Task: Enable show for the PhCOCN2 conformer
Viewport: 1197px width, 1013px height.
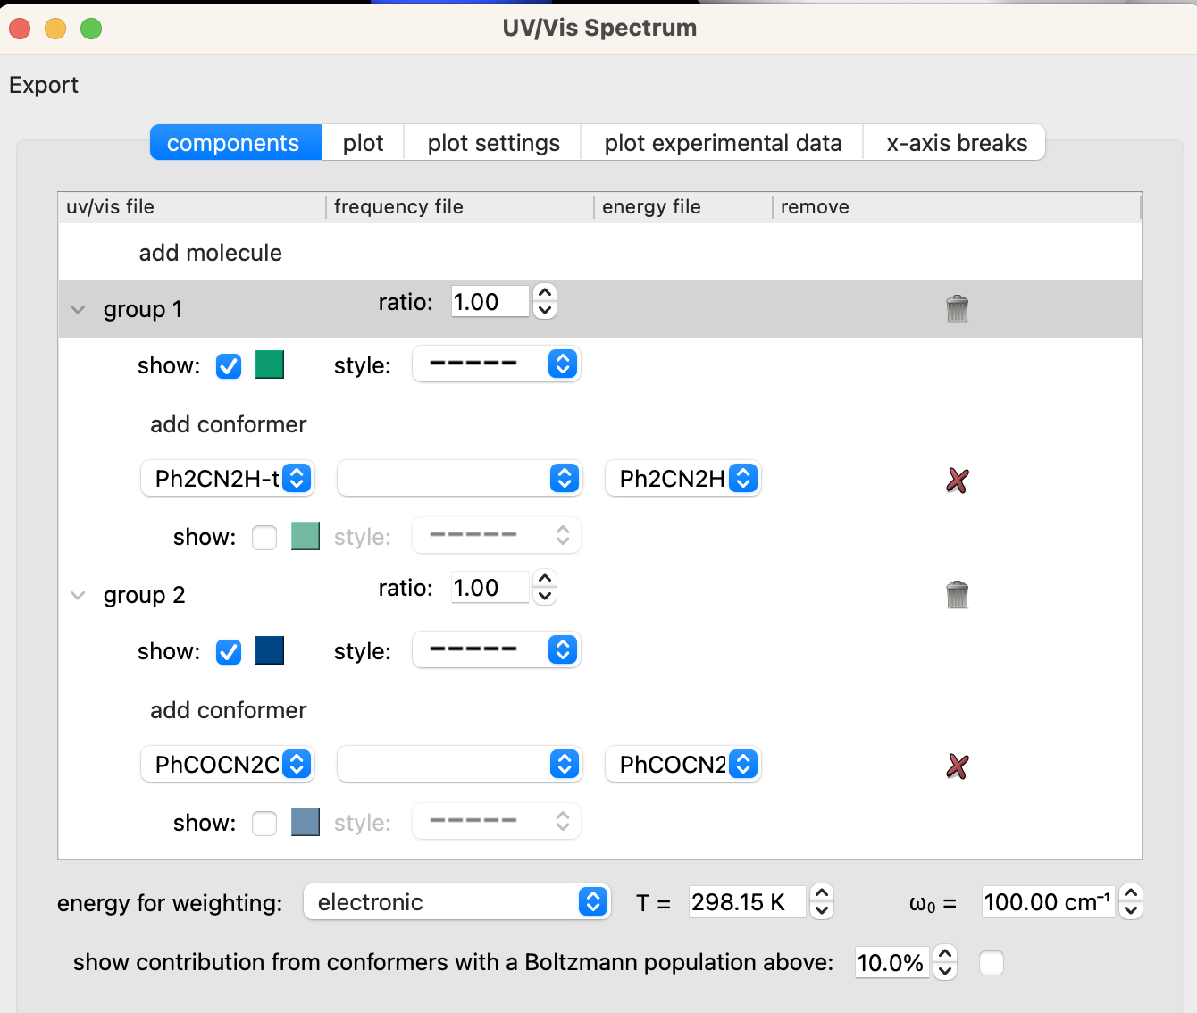Action: coord(264,823)
